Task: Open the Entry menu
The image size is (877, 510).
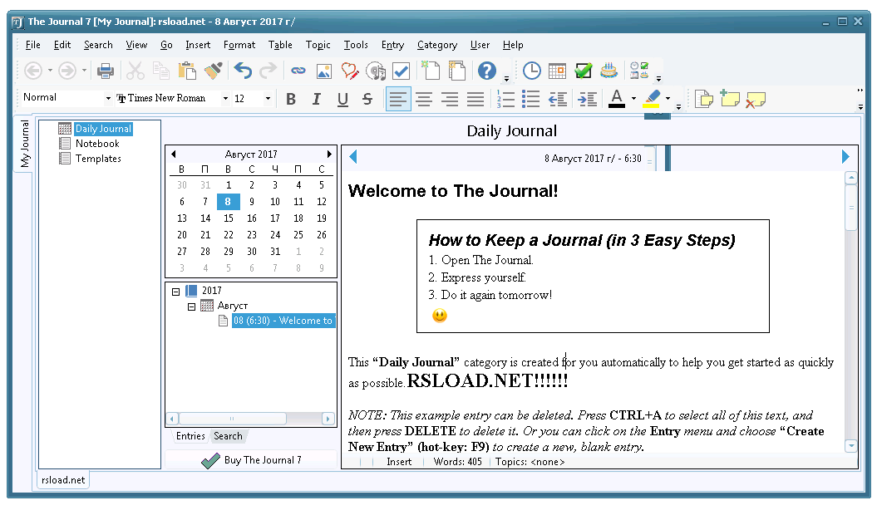Action: (392, 45)
